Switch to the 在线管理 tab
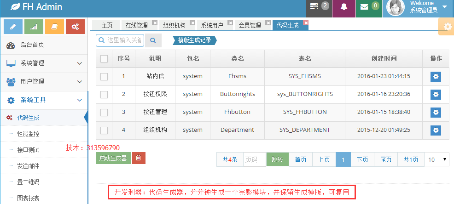 [136, 26]
